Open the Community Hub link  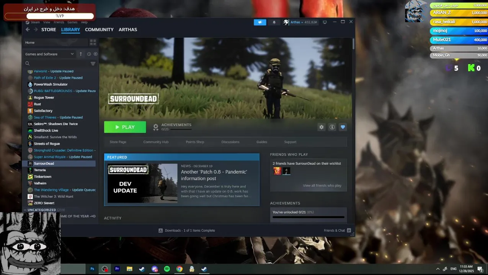156,142
